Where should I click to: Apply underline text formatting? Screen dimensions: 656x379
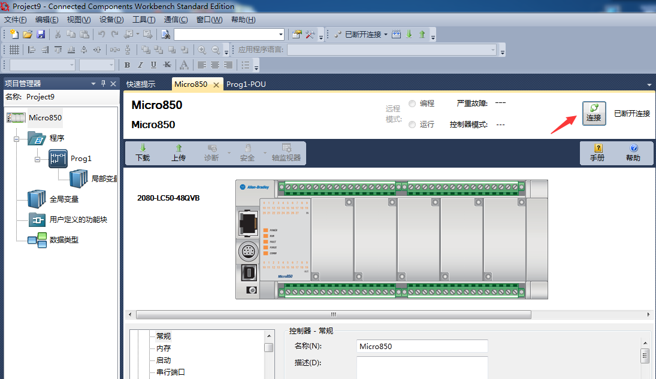click(x=153, y=65)
